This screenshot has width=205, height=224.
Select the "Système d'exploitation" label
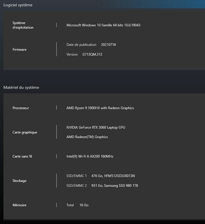click(23, 25)
